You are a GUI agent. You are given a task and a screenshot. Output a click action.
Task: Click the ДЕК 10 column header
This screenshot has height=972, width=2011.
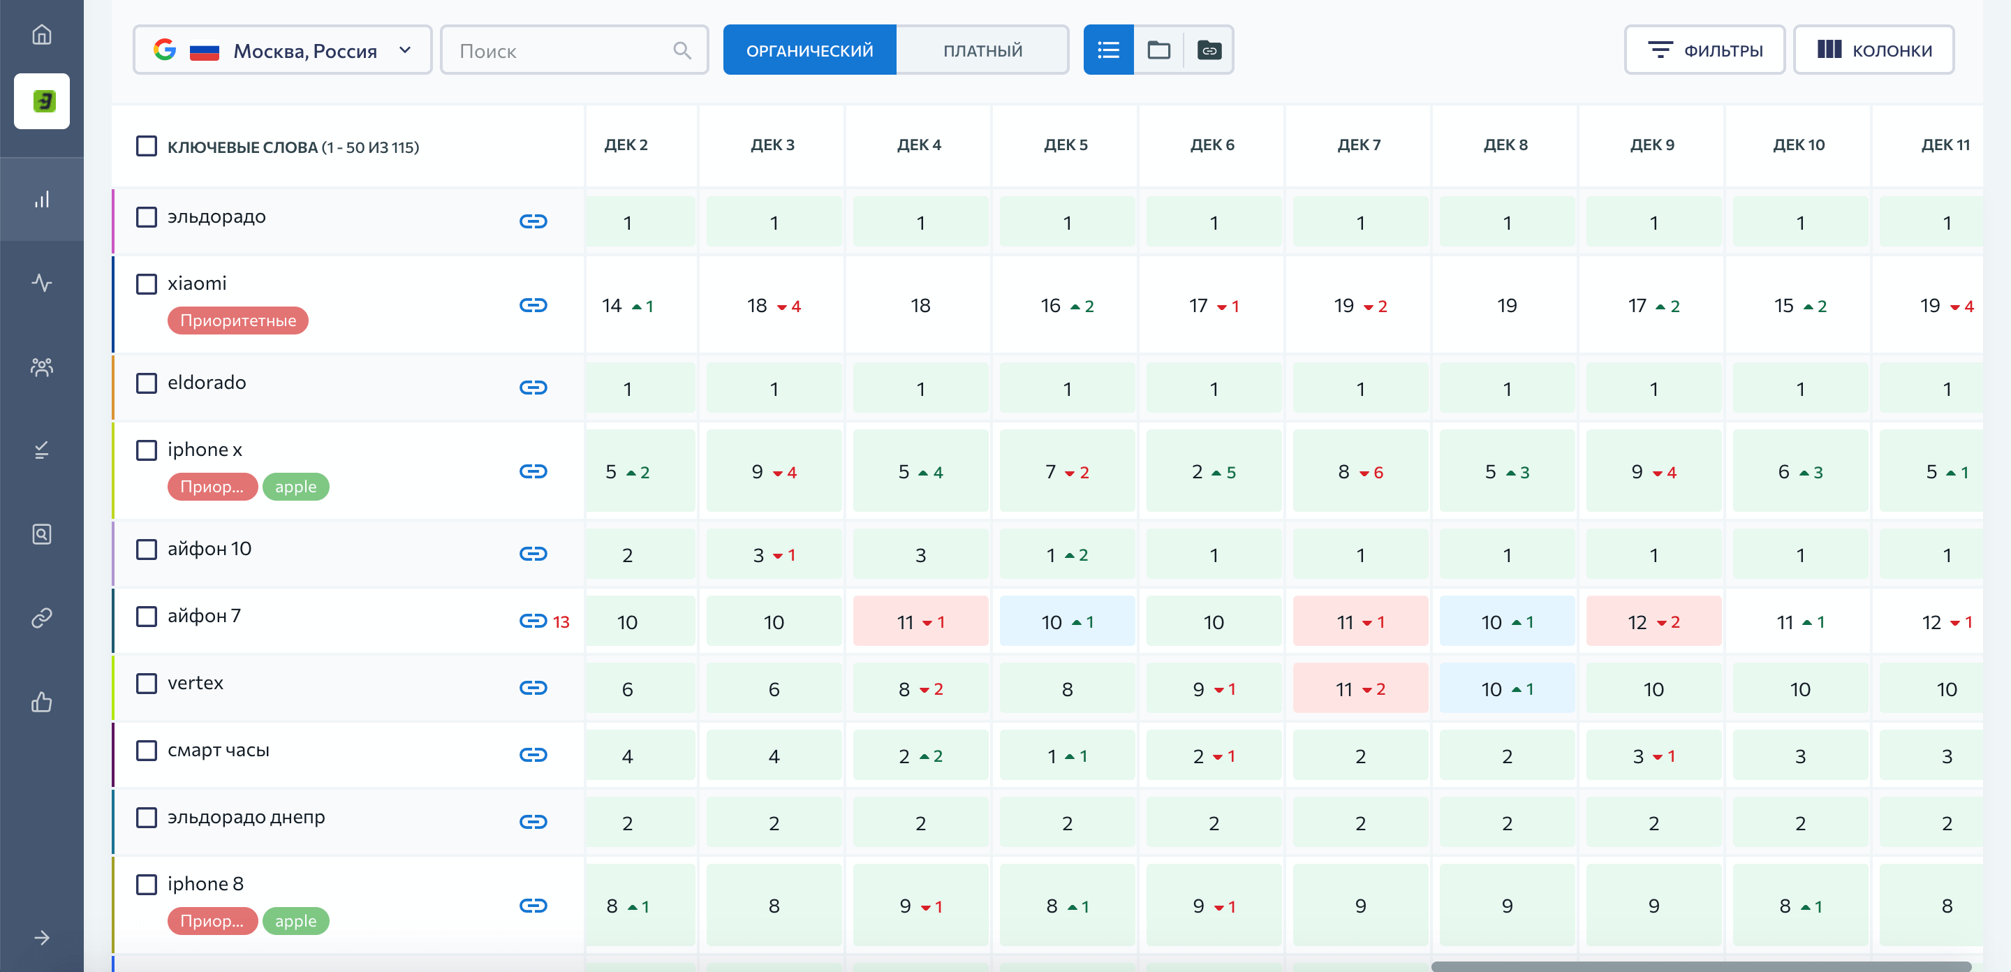pos(1799,145)
